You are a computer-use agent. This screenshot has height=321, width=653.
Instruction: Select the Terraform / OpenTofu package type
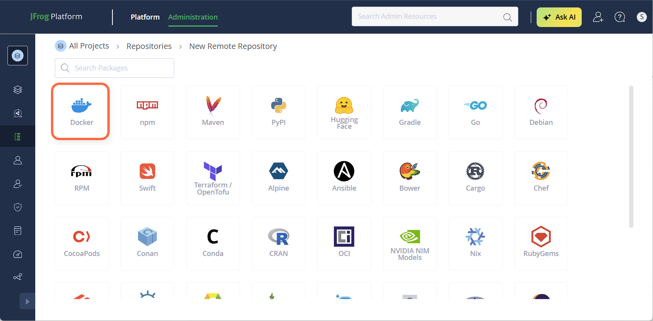coord(213,178)
